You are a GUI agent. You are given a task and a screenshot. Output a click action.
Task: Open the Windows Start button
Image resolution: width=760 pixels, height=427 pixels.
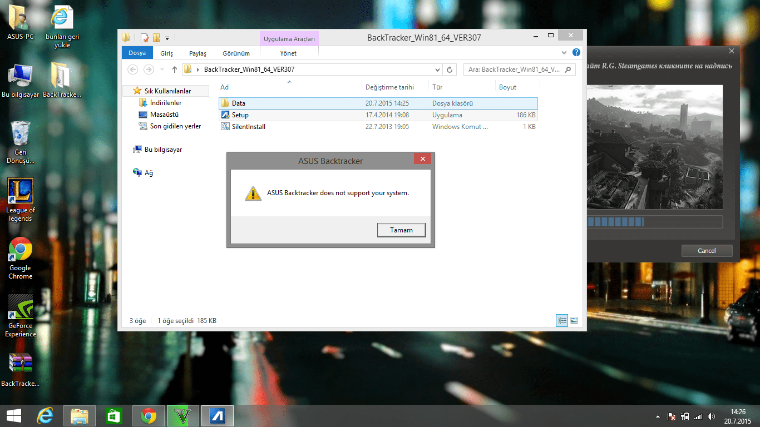click(13, 416)
